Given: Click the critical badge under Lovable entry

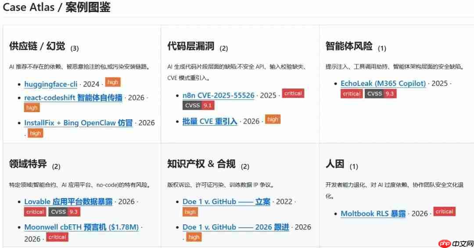Looking at the screenshot, I should [35, 212].
